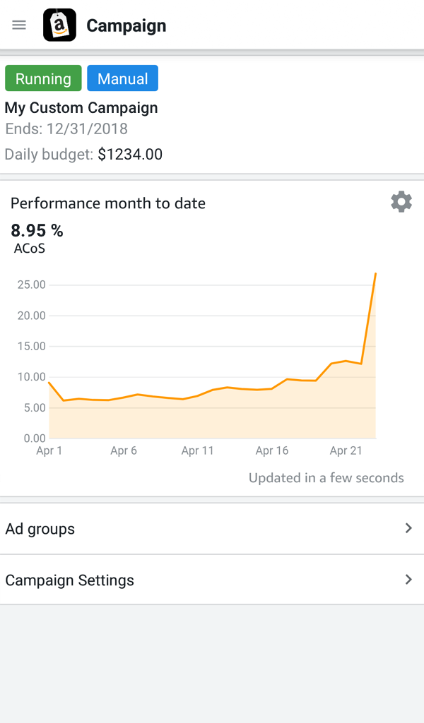Screen dimensions: 424x723
Task: Expand the Campaign Settings chevron arrow
Action: [408, 580]
